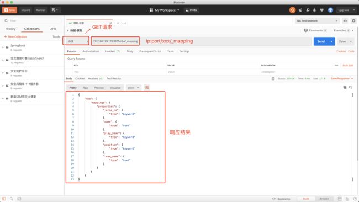The image size is (359, 202).
Task: Click the new window icon dropdown in header
Action: pos(55,10)
